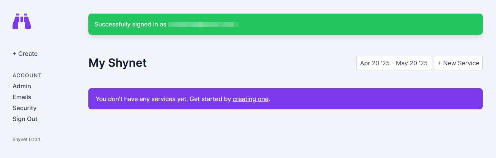Screen dimensions: 496x158
Task: Open the Admin page
Action: coord(22,86)
